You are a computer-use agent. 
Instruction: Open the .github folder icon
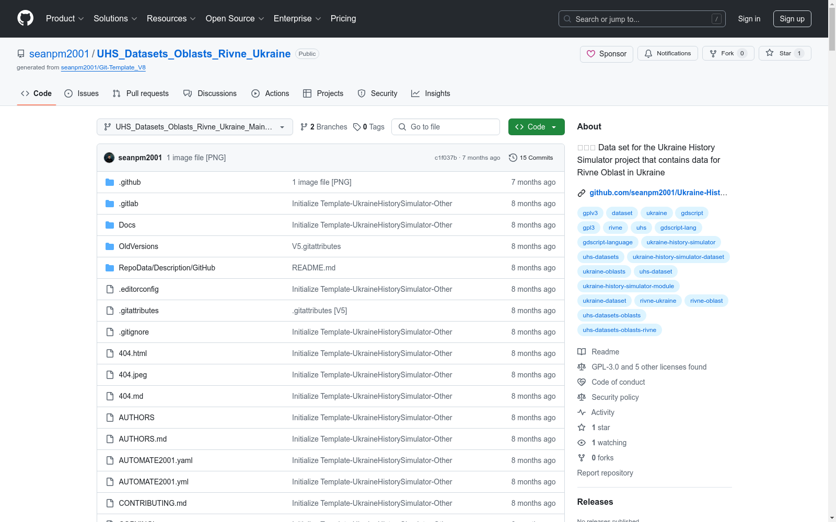pyautogui.click(x=110, y=182)
